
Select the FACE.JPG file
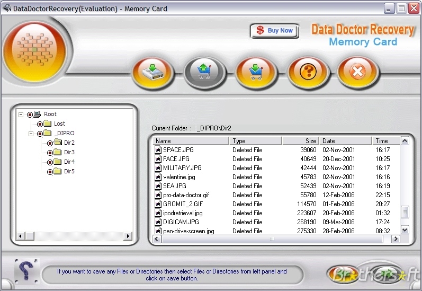[176, 159]
